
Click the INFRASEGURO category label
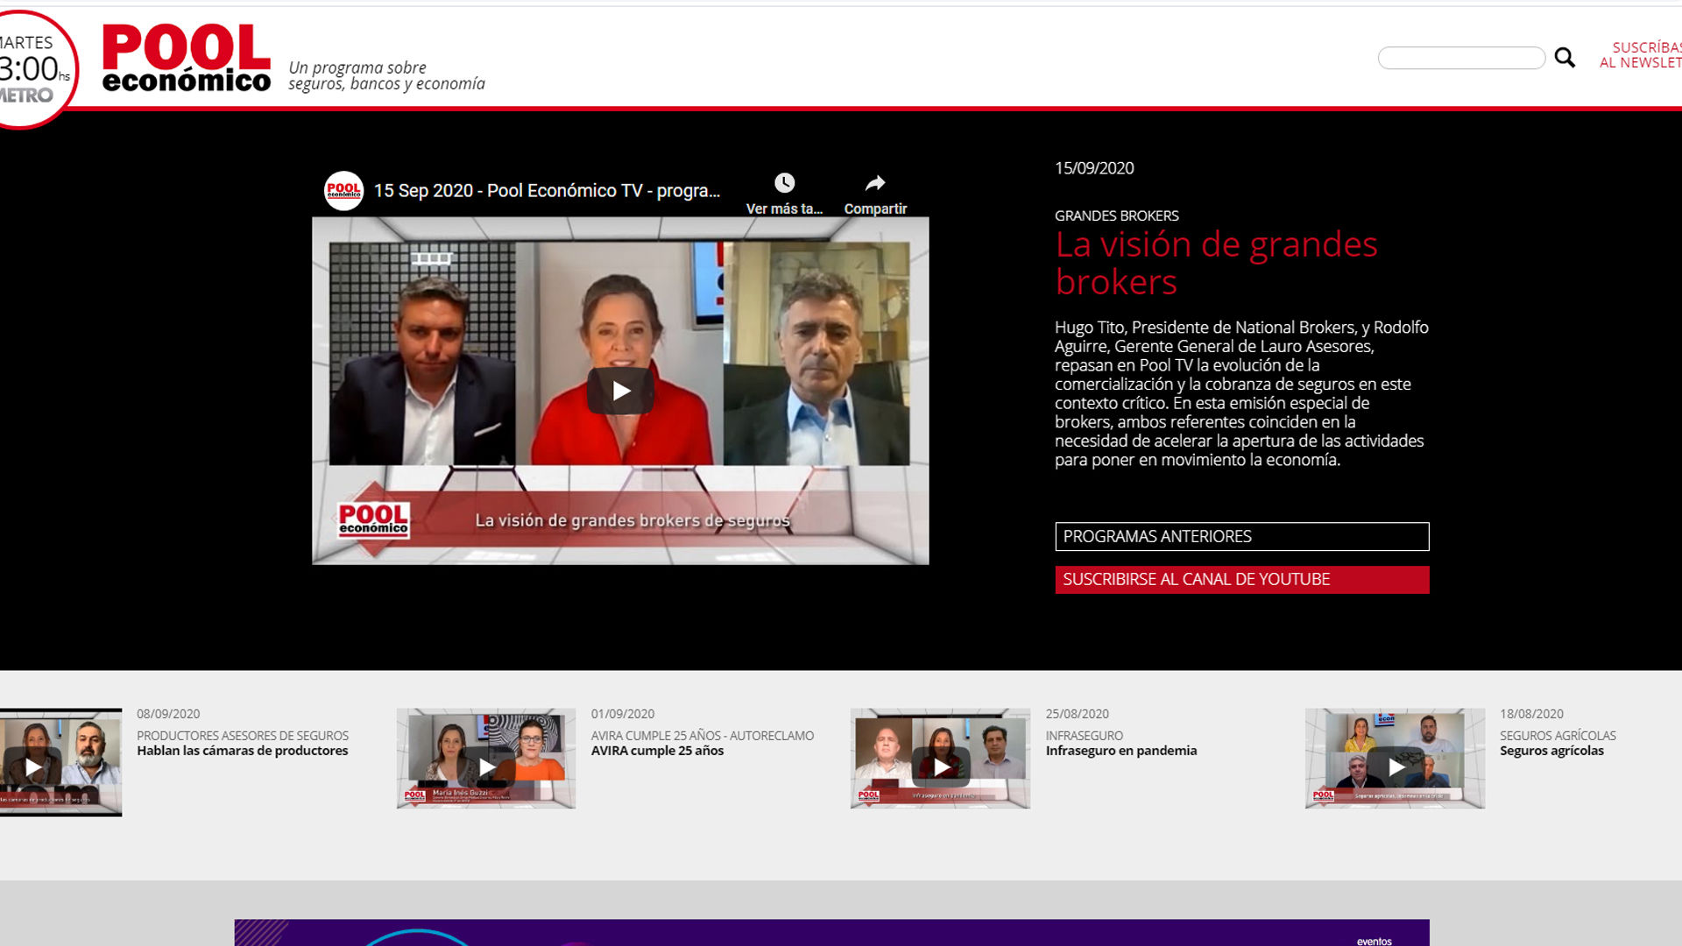point(1084,736)
